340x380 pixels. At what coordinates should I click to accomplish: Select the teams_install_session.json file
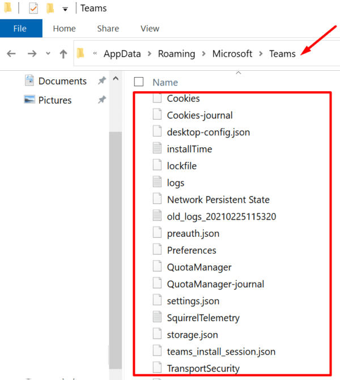(221, 352)
